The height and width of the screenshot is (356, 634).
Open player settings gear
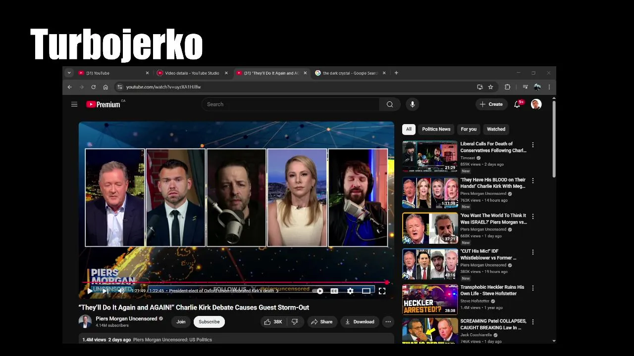350,291
